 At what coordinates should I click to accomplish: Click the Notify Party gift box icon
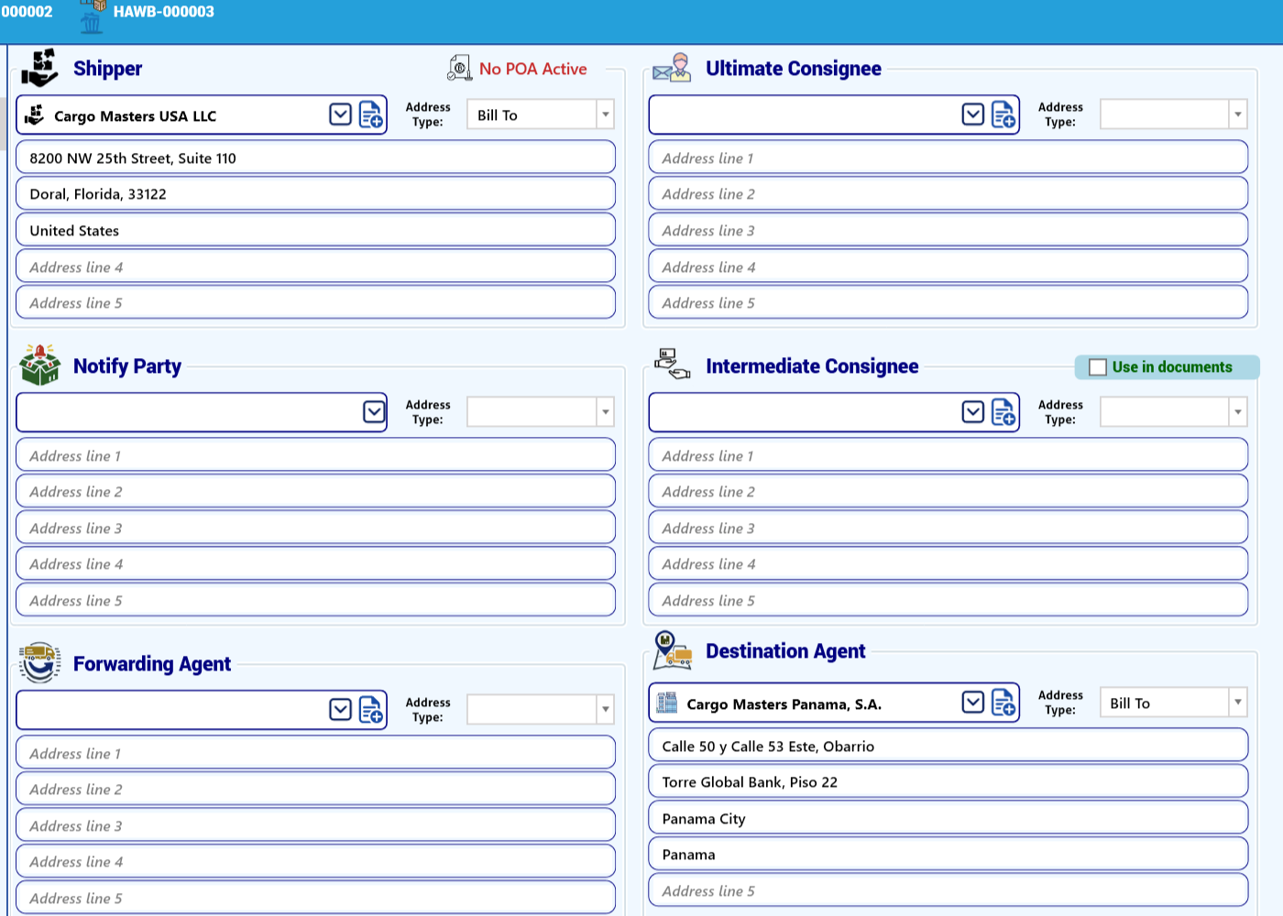tap(39, 365)
